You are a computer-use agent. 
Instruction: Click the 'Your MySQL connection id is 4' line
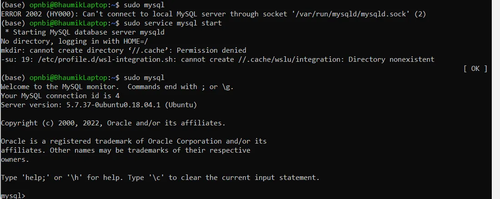(60, 96)
